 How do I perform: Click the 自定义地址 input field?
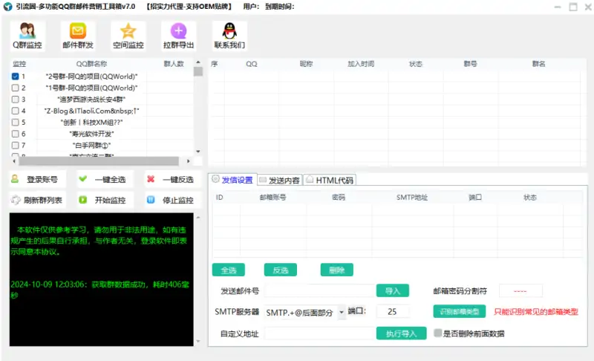(320, 334)
